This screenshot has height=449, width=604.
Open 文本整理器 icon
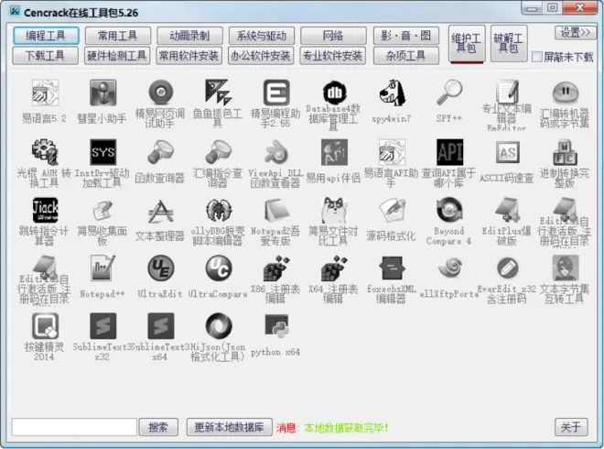click(160, 210)
